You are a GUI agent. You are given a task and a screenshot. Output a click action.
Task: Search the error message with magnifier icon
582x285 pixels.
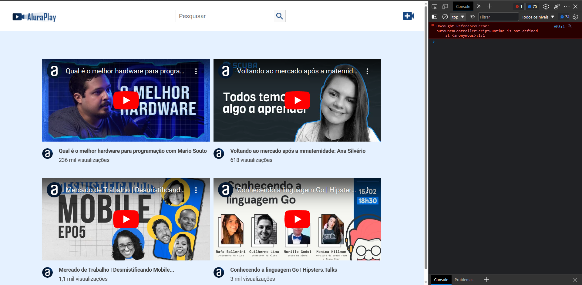click(570, 26)
